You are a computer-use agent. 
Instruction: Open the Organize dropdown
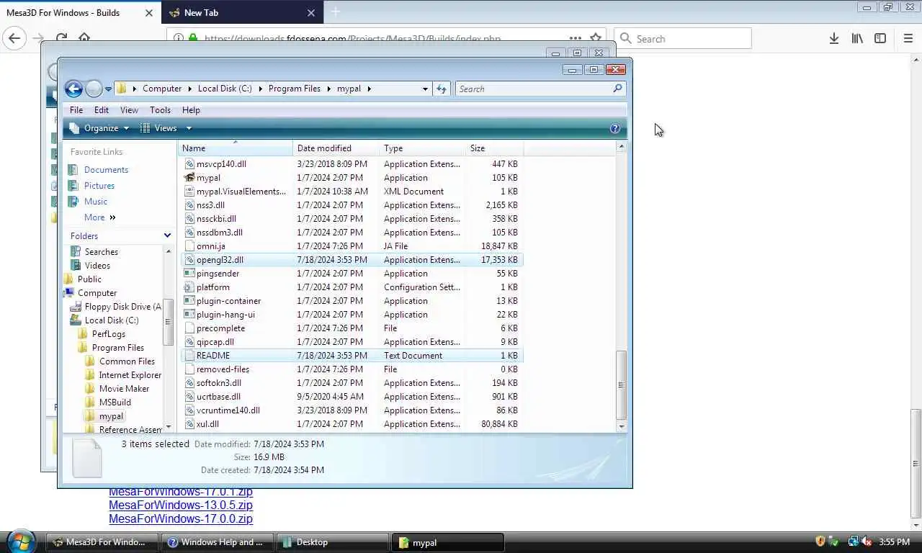100,128
